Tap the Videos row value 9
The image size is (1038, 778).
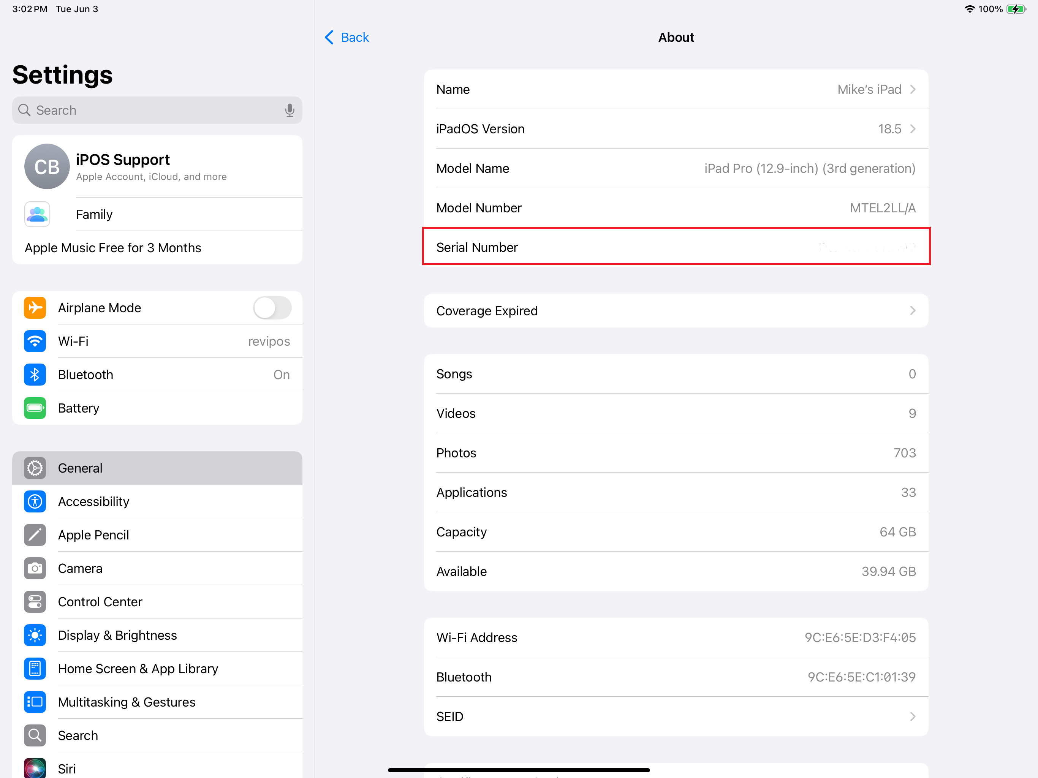pyautogui.click(x=912, y=413)
